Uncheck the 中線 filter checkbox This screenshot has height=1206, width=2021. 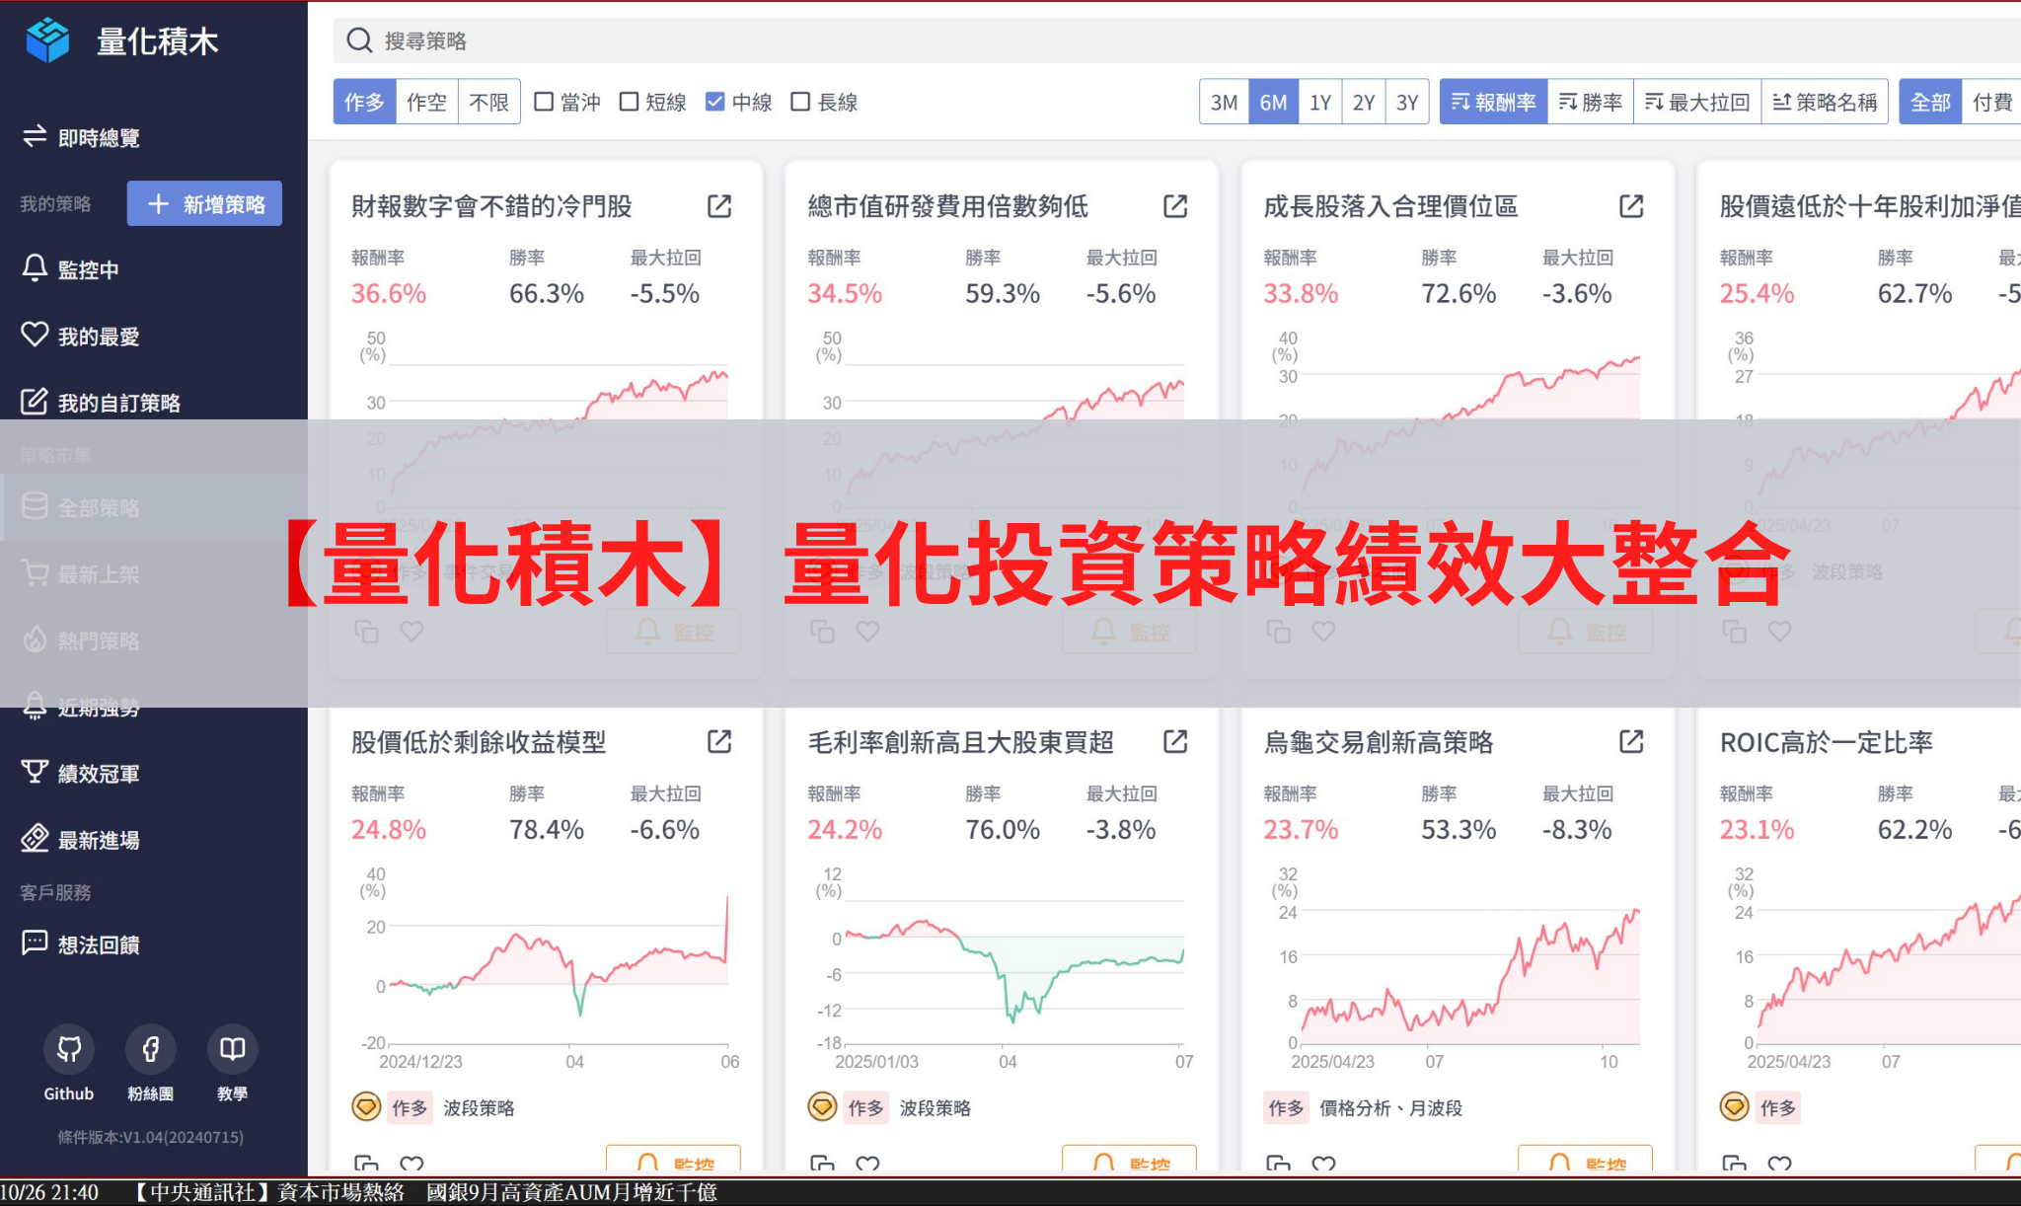click(713, 101)
